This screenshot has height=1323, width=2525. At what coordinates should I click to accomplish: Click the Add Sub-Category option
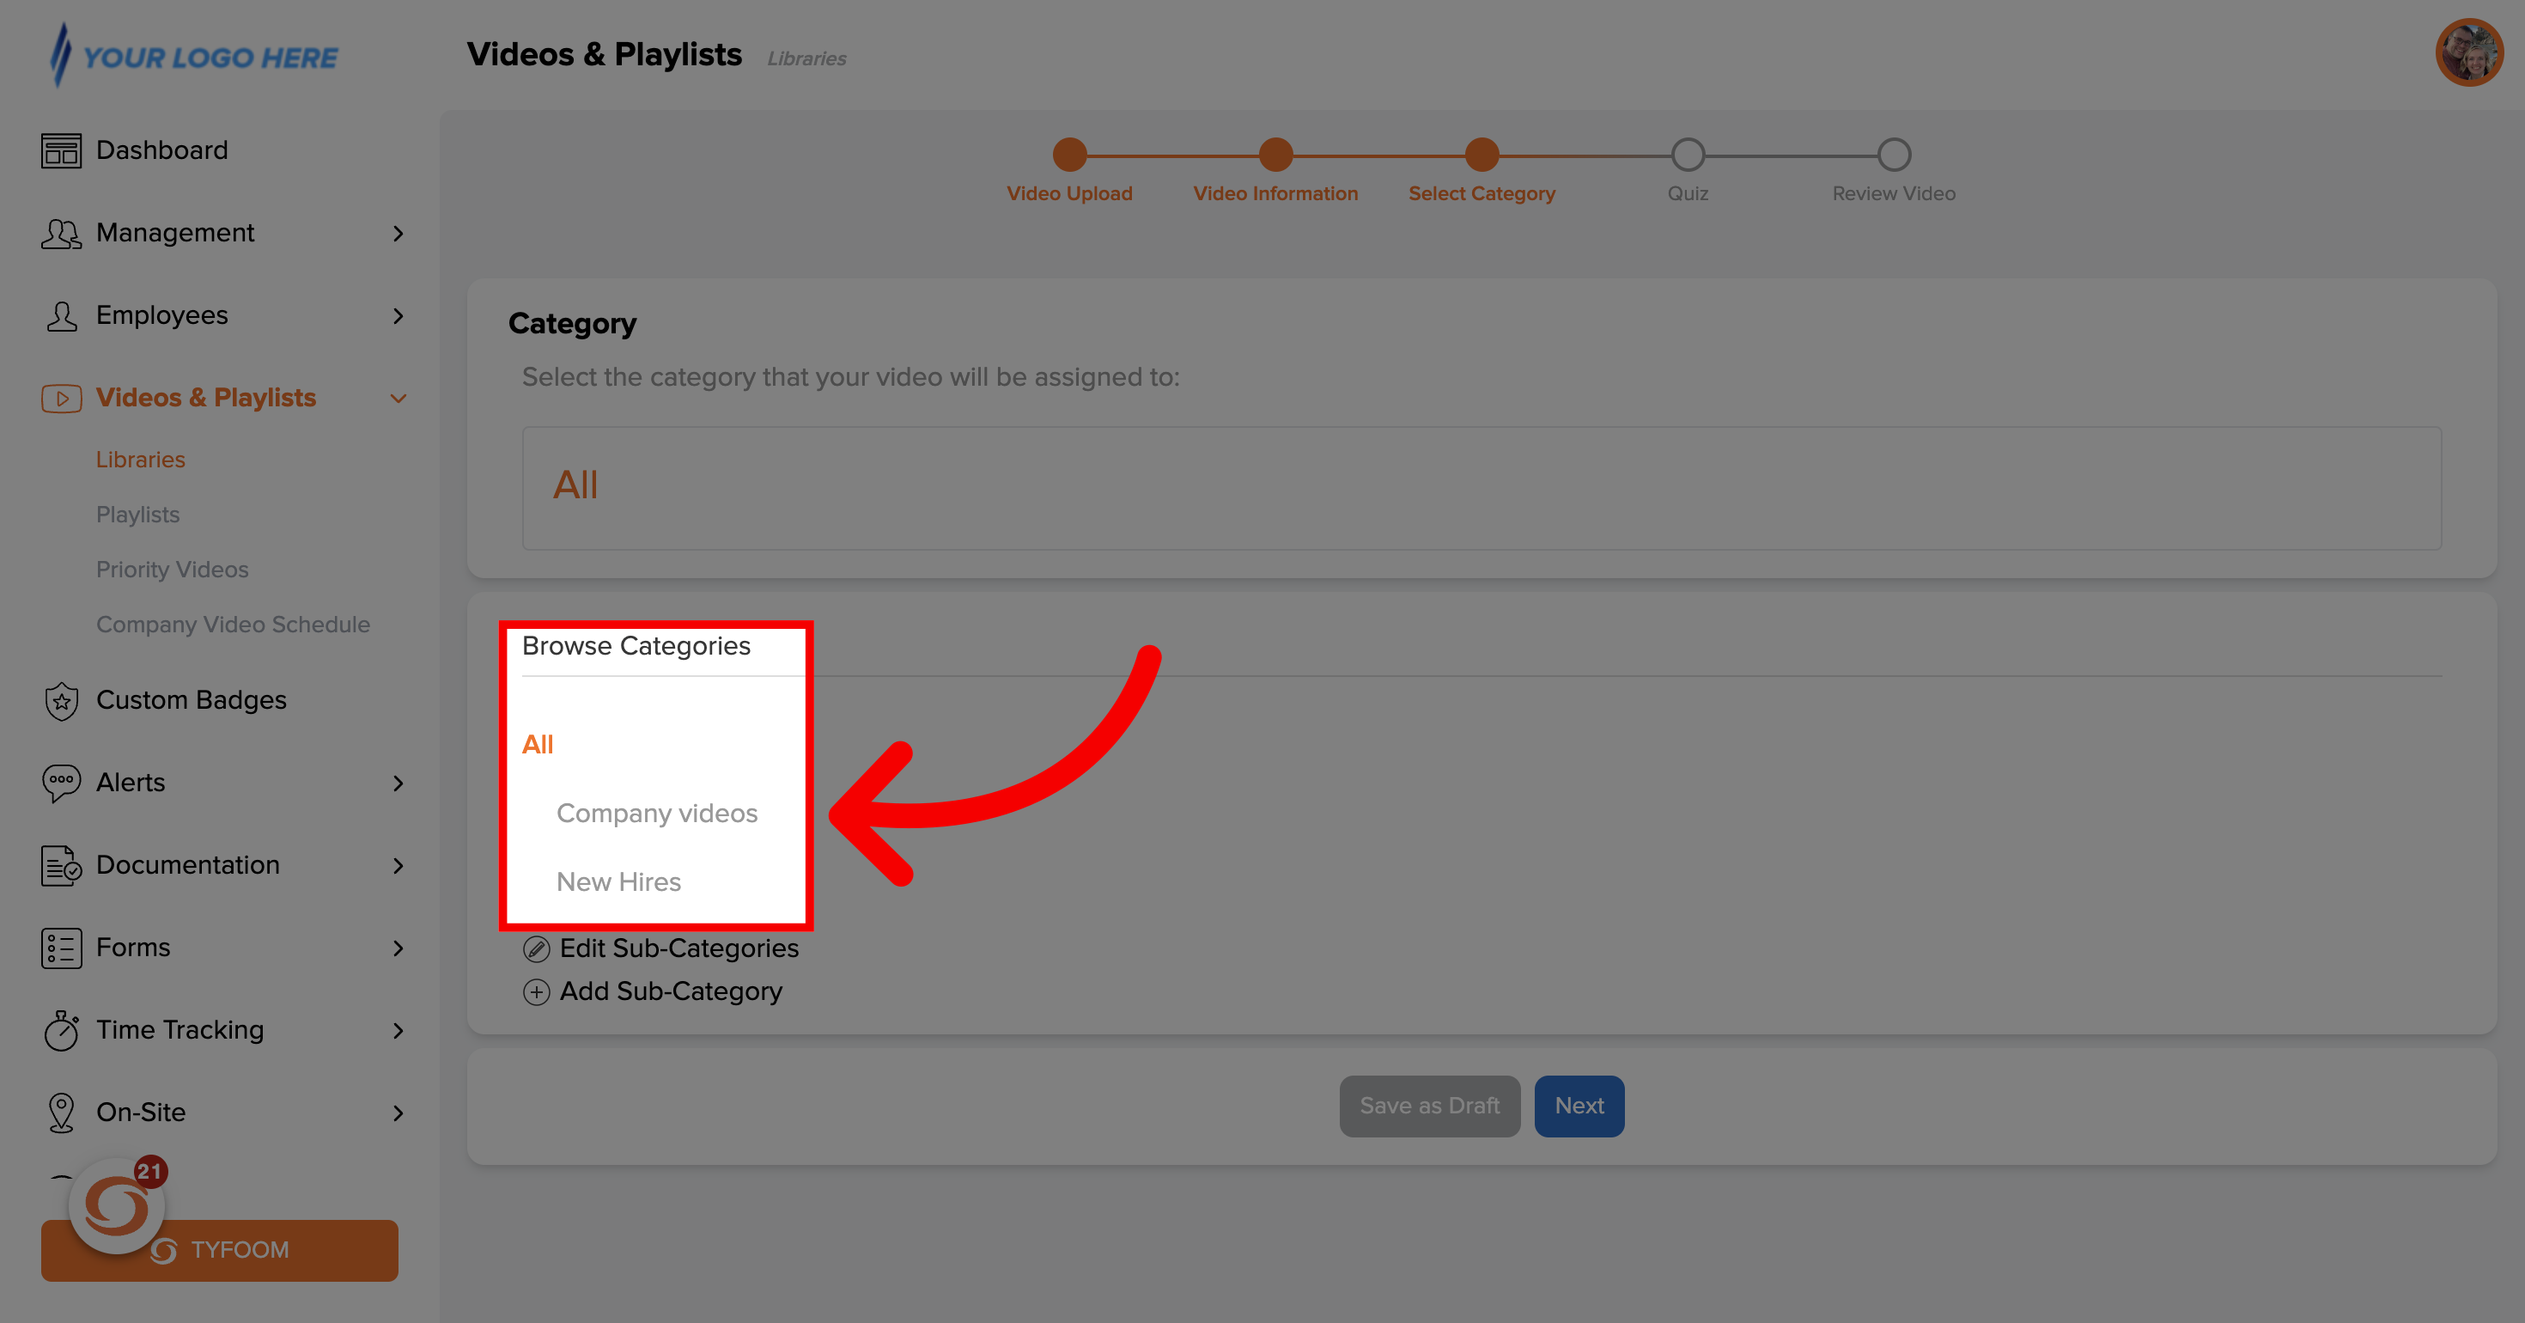[x=653, y=992]
